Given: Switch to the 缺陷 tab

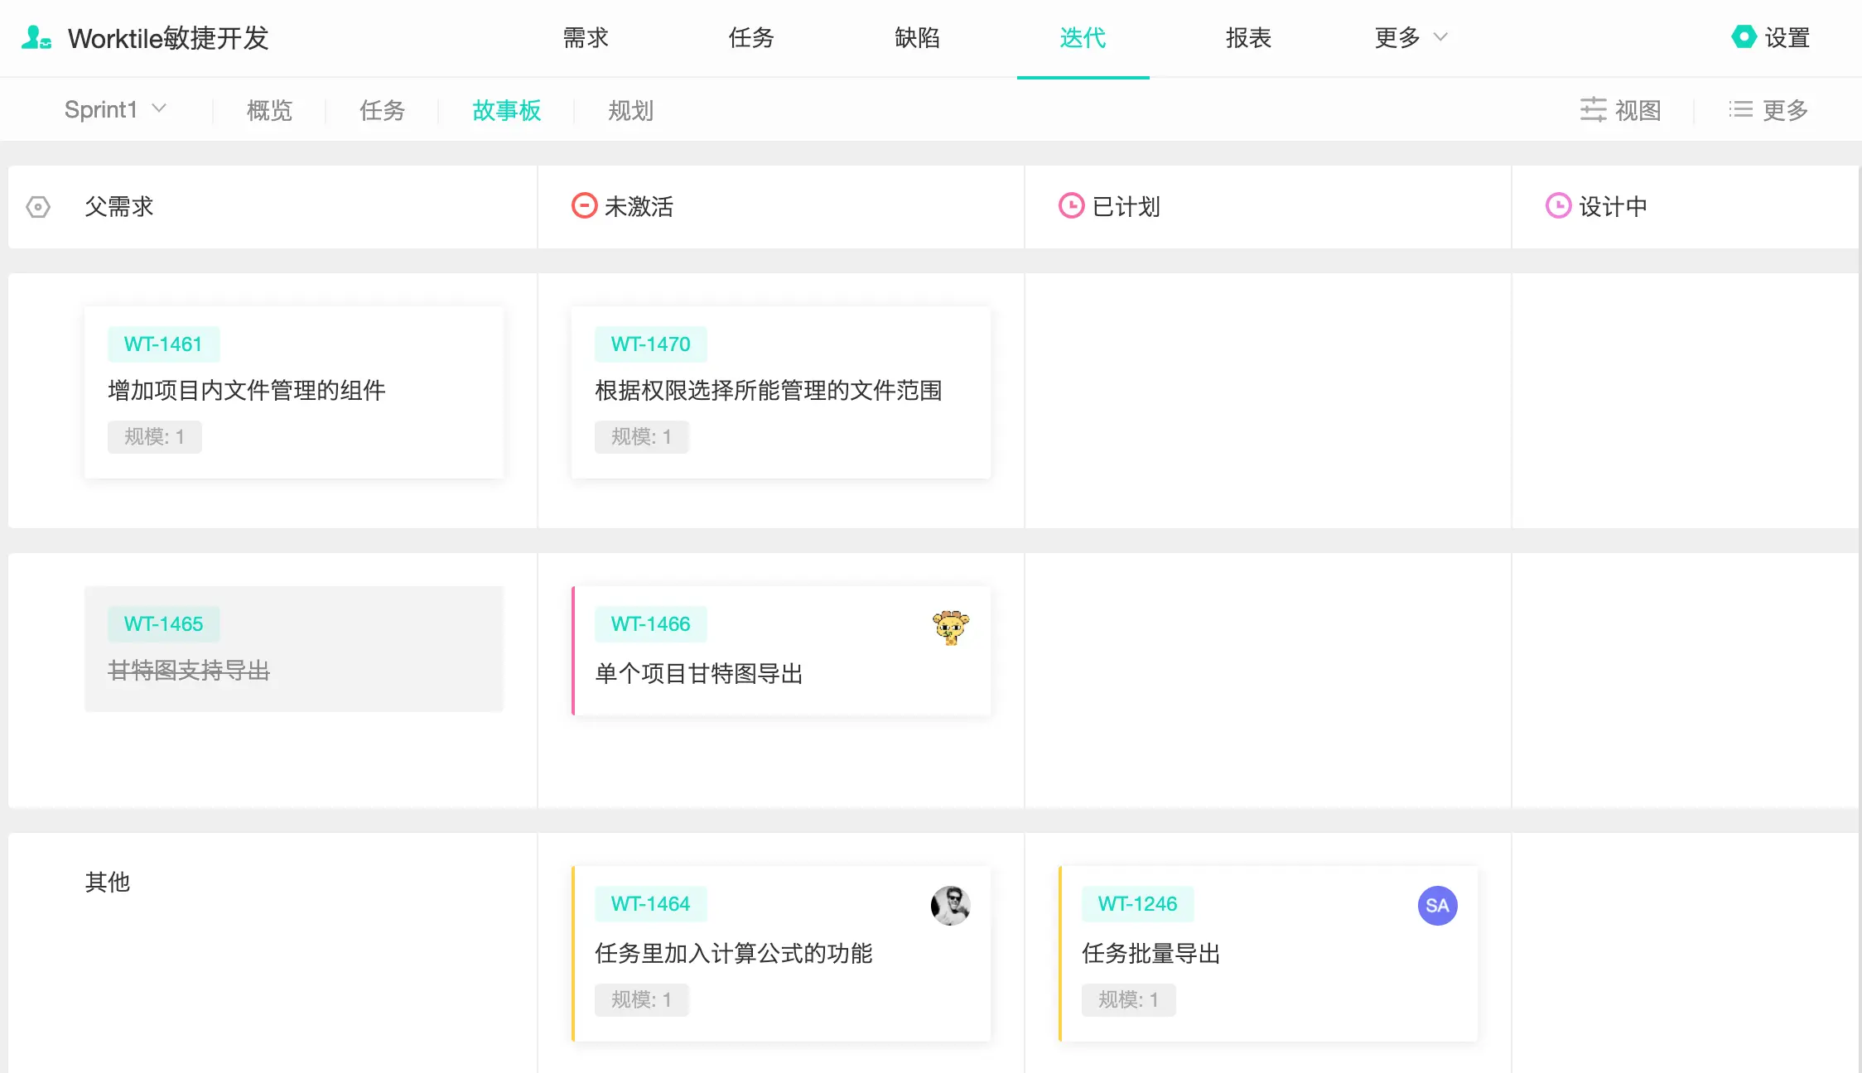Looking at the screenshot, I should point(917,38).
